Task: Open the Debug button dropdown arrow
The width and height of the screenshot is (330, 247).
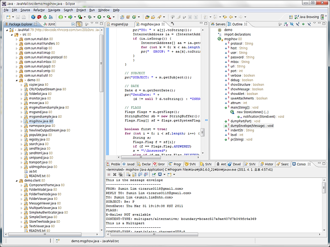Action: [94, 17]
